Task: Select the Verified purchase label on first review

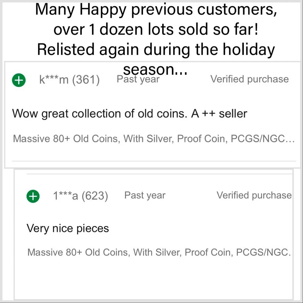Action: coord(249,79)
